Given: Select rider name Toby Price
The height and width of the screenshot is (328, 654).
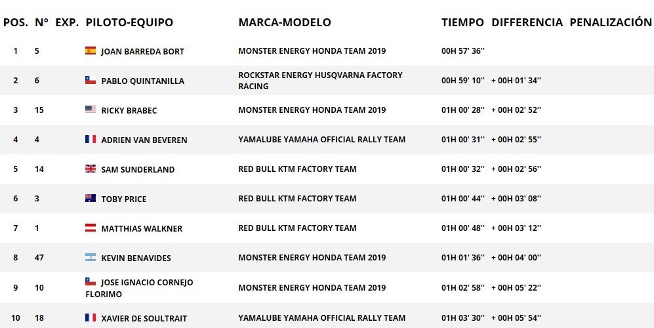Looking at the screenshot, I should [124, 199].
